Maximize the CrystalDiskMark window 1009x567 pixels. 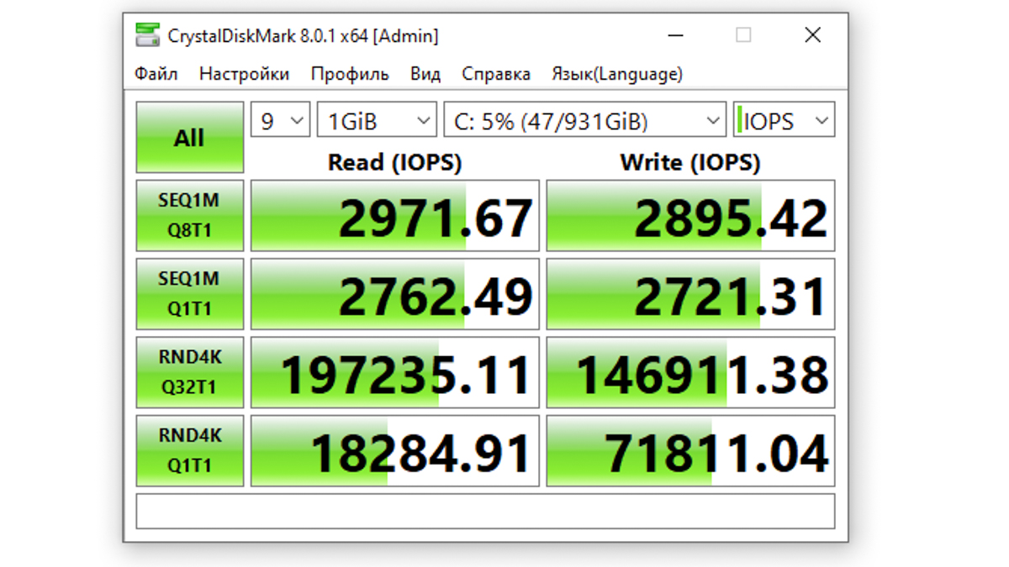(x=743, y=35)
